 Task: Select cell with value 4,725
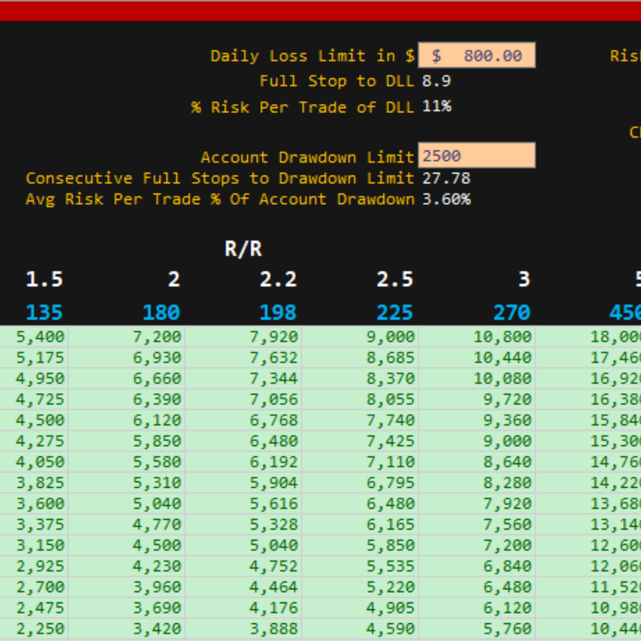[34, 399]
